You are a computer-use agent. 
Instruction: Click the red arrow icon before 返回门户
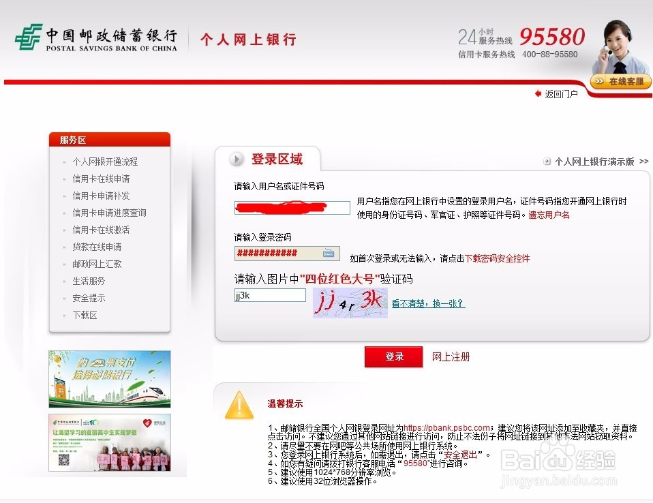pyautogui.click(x=538, y=94)
